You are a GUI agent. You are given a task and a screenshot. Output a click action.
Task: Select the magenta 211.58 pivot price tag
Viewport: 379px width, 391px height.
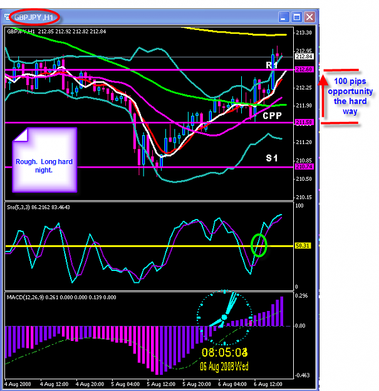304,122
